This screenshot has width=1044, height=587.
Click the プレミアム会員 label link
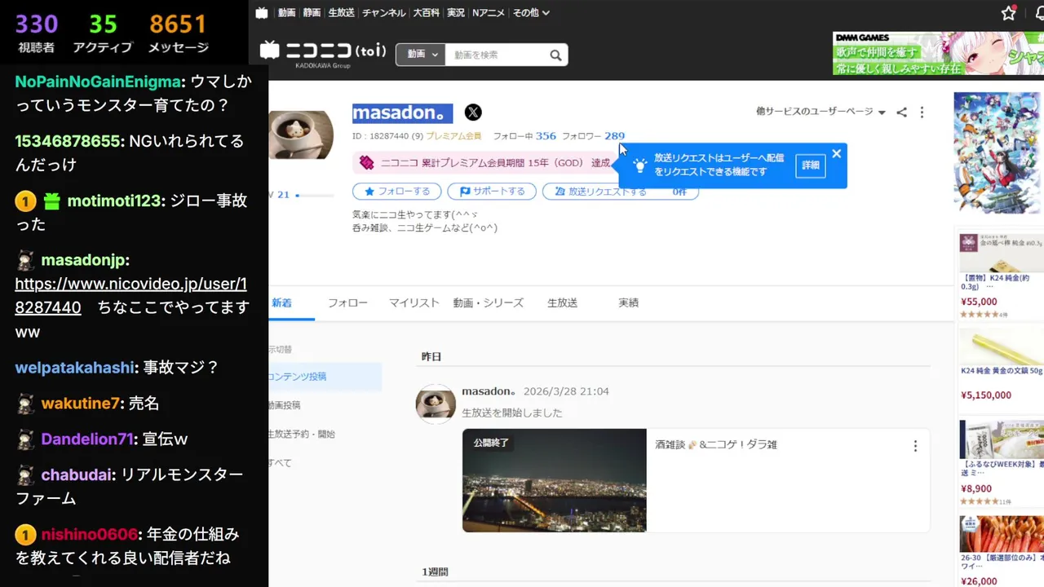coord(453,136)
